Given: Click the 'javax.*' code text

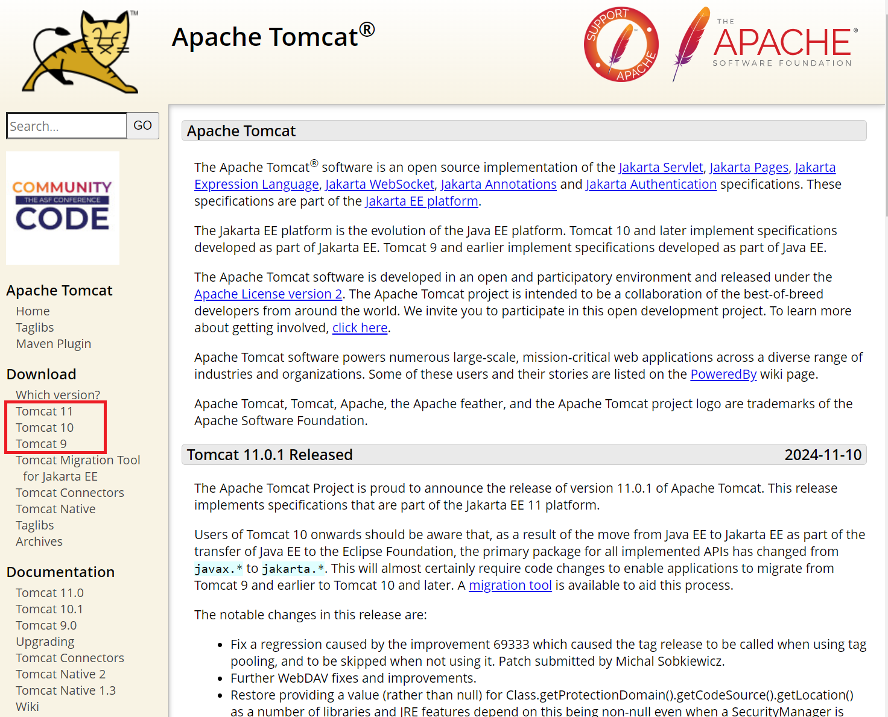Looking at the screenshot, I should coord(219,569).
